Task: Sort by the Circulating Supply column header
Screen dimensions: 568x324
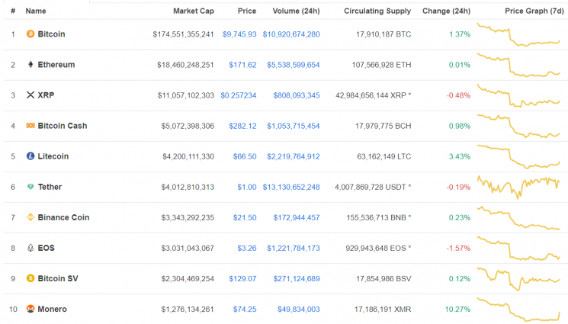Action: [x=377, y=11]
